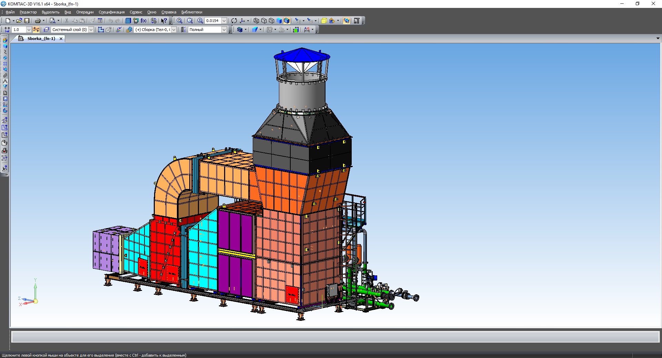Toggle the perspective projection yellow box button
This screenshot has height=358, width=662.
pos(324,21)
